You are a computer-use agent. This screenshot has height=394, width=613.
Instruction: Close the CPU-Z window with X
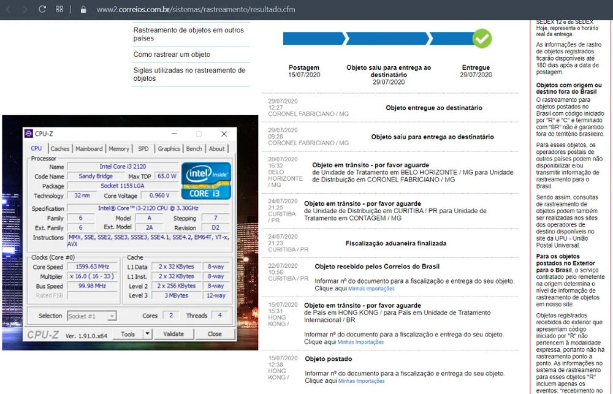point(224,134)
